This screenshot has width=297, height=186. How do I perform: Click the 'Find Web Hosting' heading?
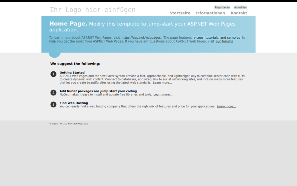point(74,103)
